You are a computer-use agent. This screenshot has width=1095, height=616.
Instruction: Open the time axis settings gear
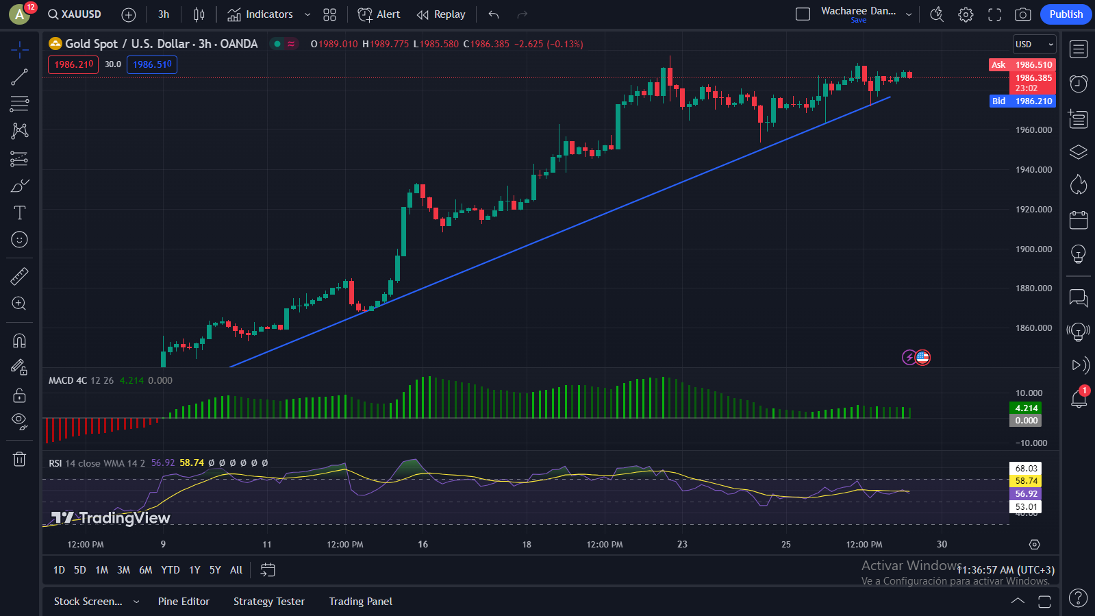(x=1035, y=544)
